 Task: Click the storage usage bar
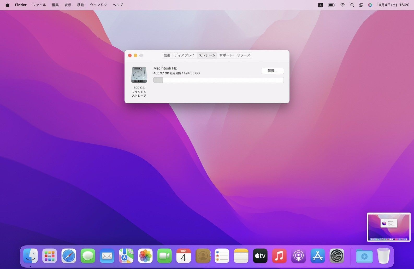218,80
